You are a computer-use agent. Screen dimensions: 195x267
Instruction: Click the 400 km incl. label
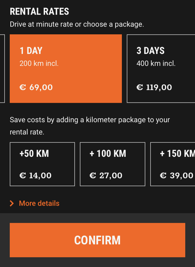(156, 64)
